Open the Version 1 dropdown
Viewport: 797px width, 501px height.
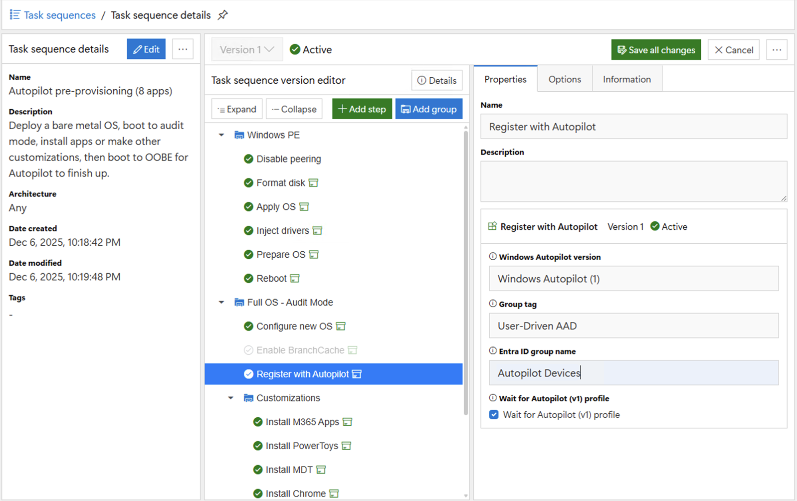[247, 50]
